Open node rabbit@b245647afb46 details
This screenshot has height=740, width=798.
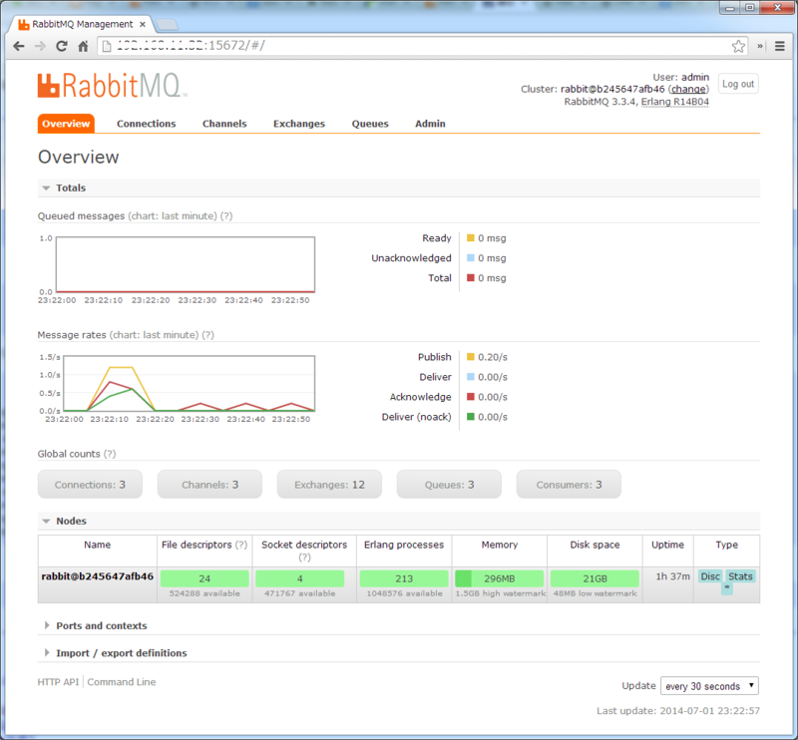(97, 576)
